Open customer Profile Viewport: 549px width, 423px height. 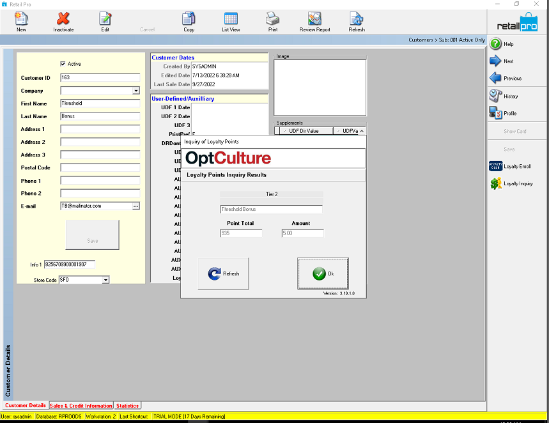pyautogui.click(x=503, y=113)
